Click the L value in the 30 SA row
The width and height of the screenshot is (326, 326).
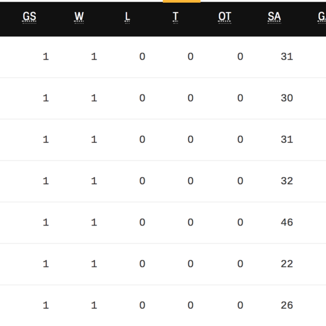tap(142, 98)
